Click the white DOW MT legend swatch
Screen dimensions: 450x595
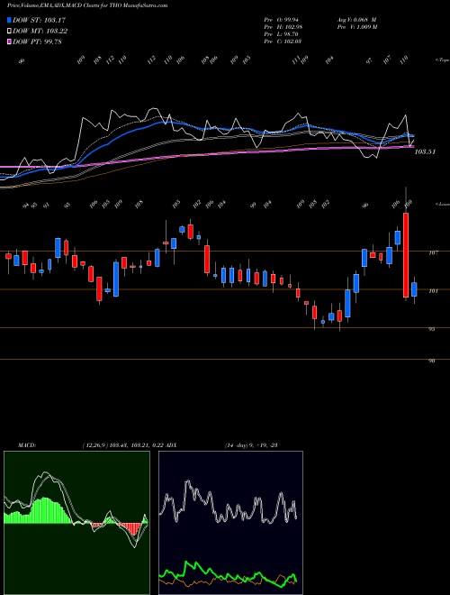point(9,32)
